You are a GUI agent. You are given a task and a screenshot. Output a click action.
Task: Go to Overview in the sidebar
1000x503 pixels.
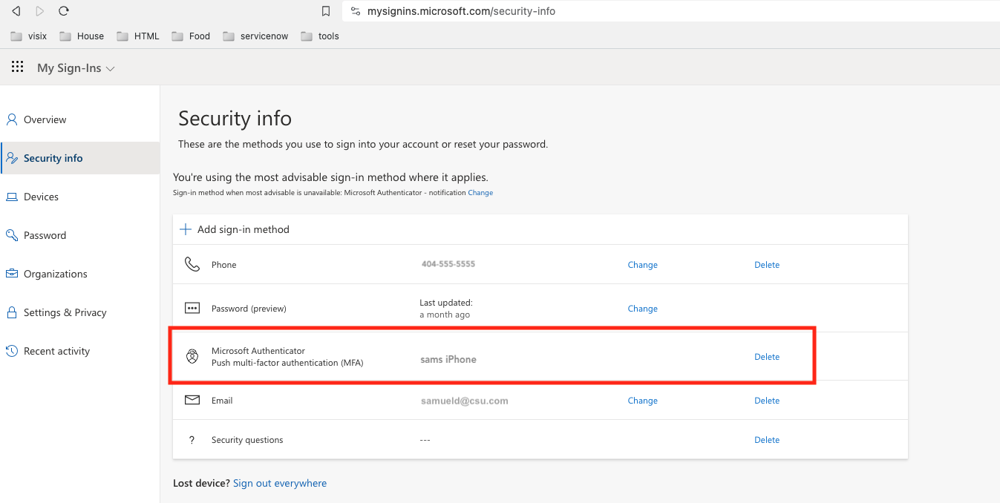coord(79,119)
